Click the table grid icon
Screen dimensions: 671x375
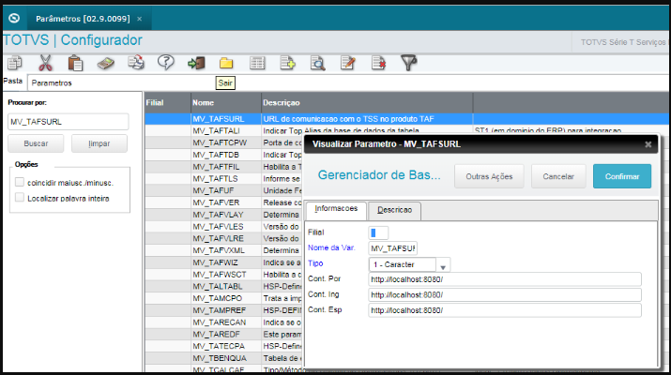257,64
